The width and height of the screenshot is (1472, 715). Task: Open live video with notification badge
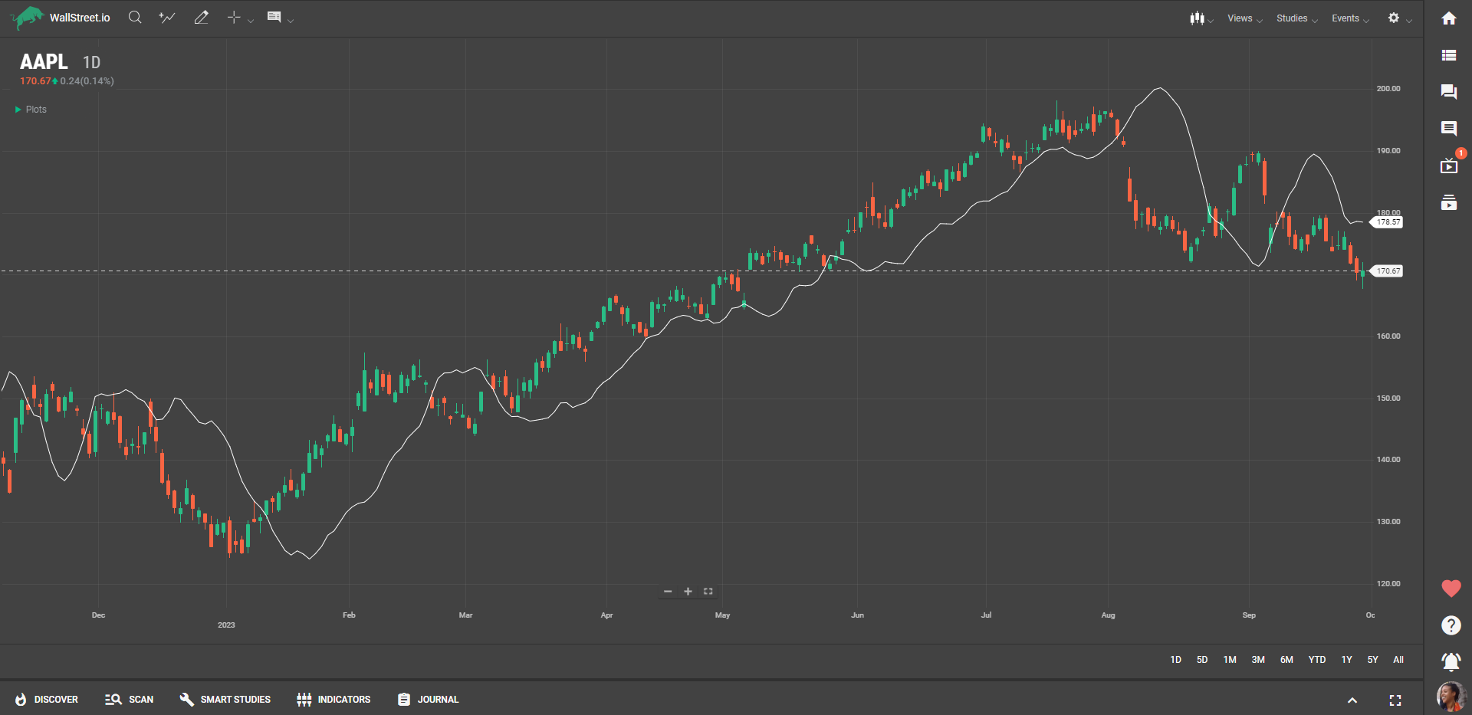click(1449, 166)
